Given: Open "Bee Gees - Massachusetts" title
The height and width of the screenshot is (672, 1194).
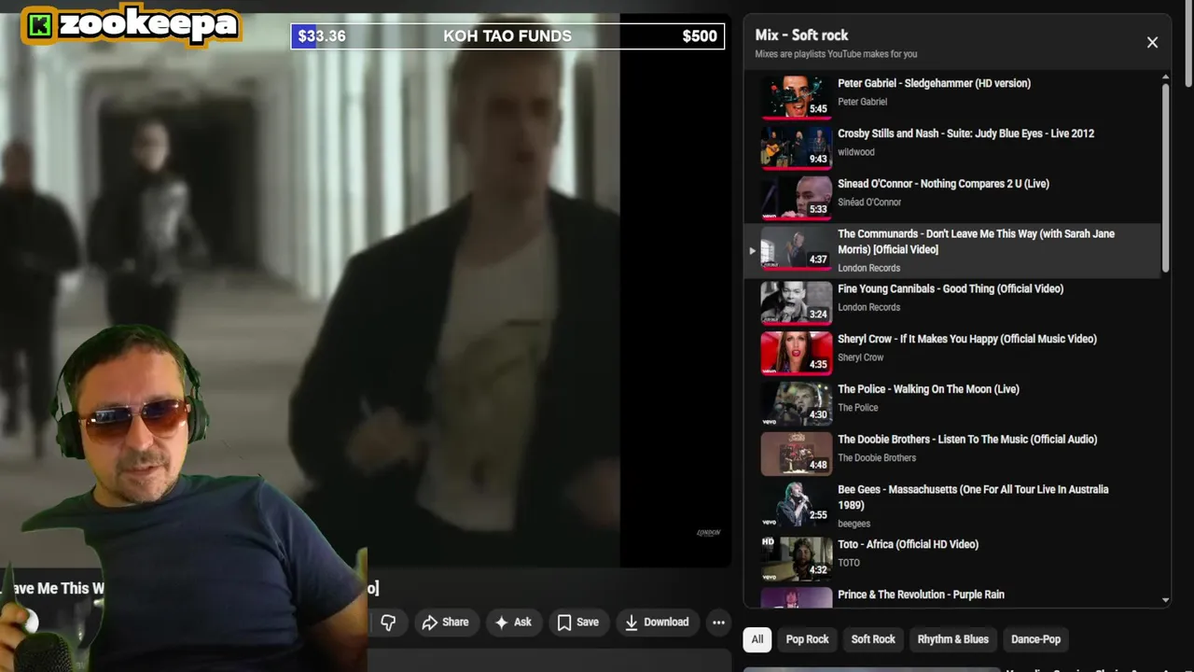Looking at the screenshot, I should click(x=973, y=497).
